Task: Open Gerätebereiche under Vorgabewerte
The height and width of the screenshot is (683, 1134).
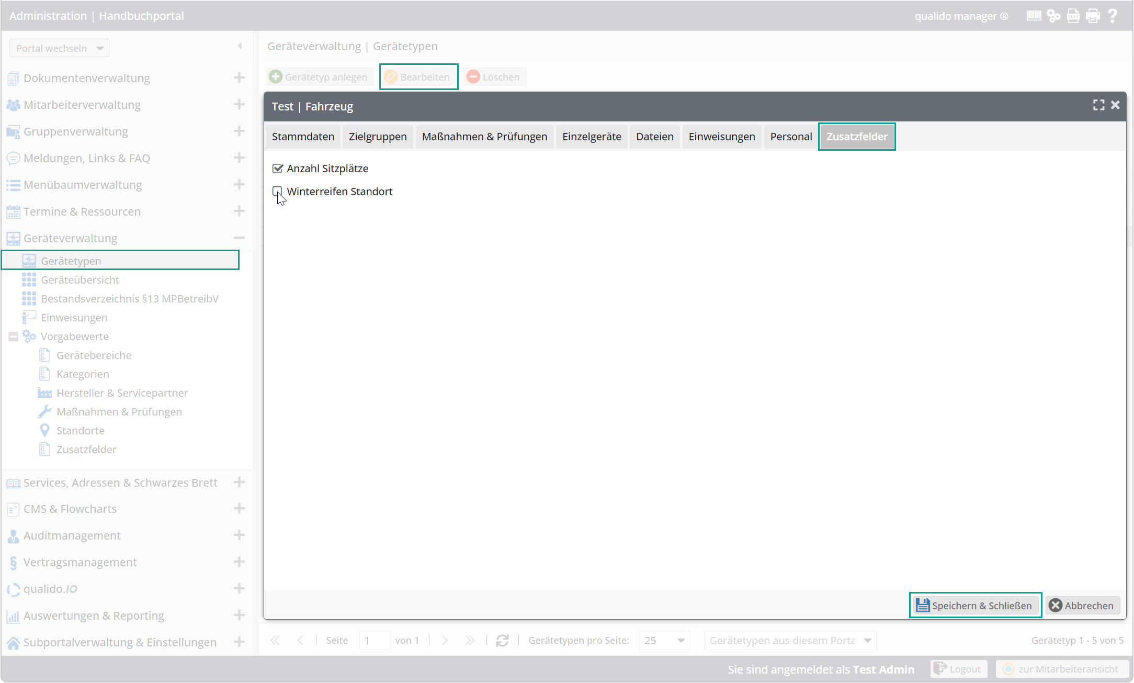Action: click(94, 355)
